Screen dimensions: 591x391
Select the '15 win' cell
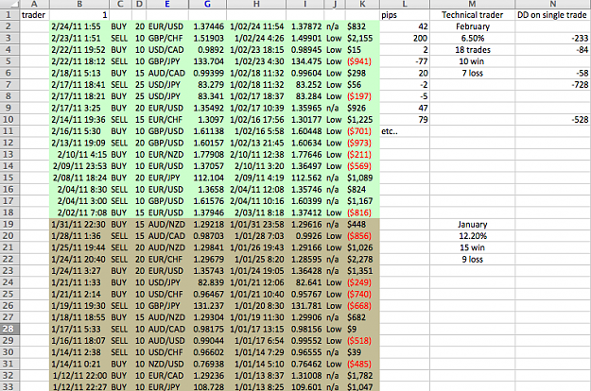[472, 247]
